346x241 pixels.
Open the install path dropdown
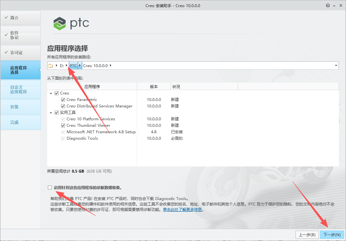tap(335, 65)
